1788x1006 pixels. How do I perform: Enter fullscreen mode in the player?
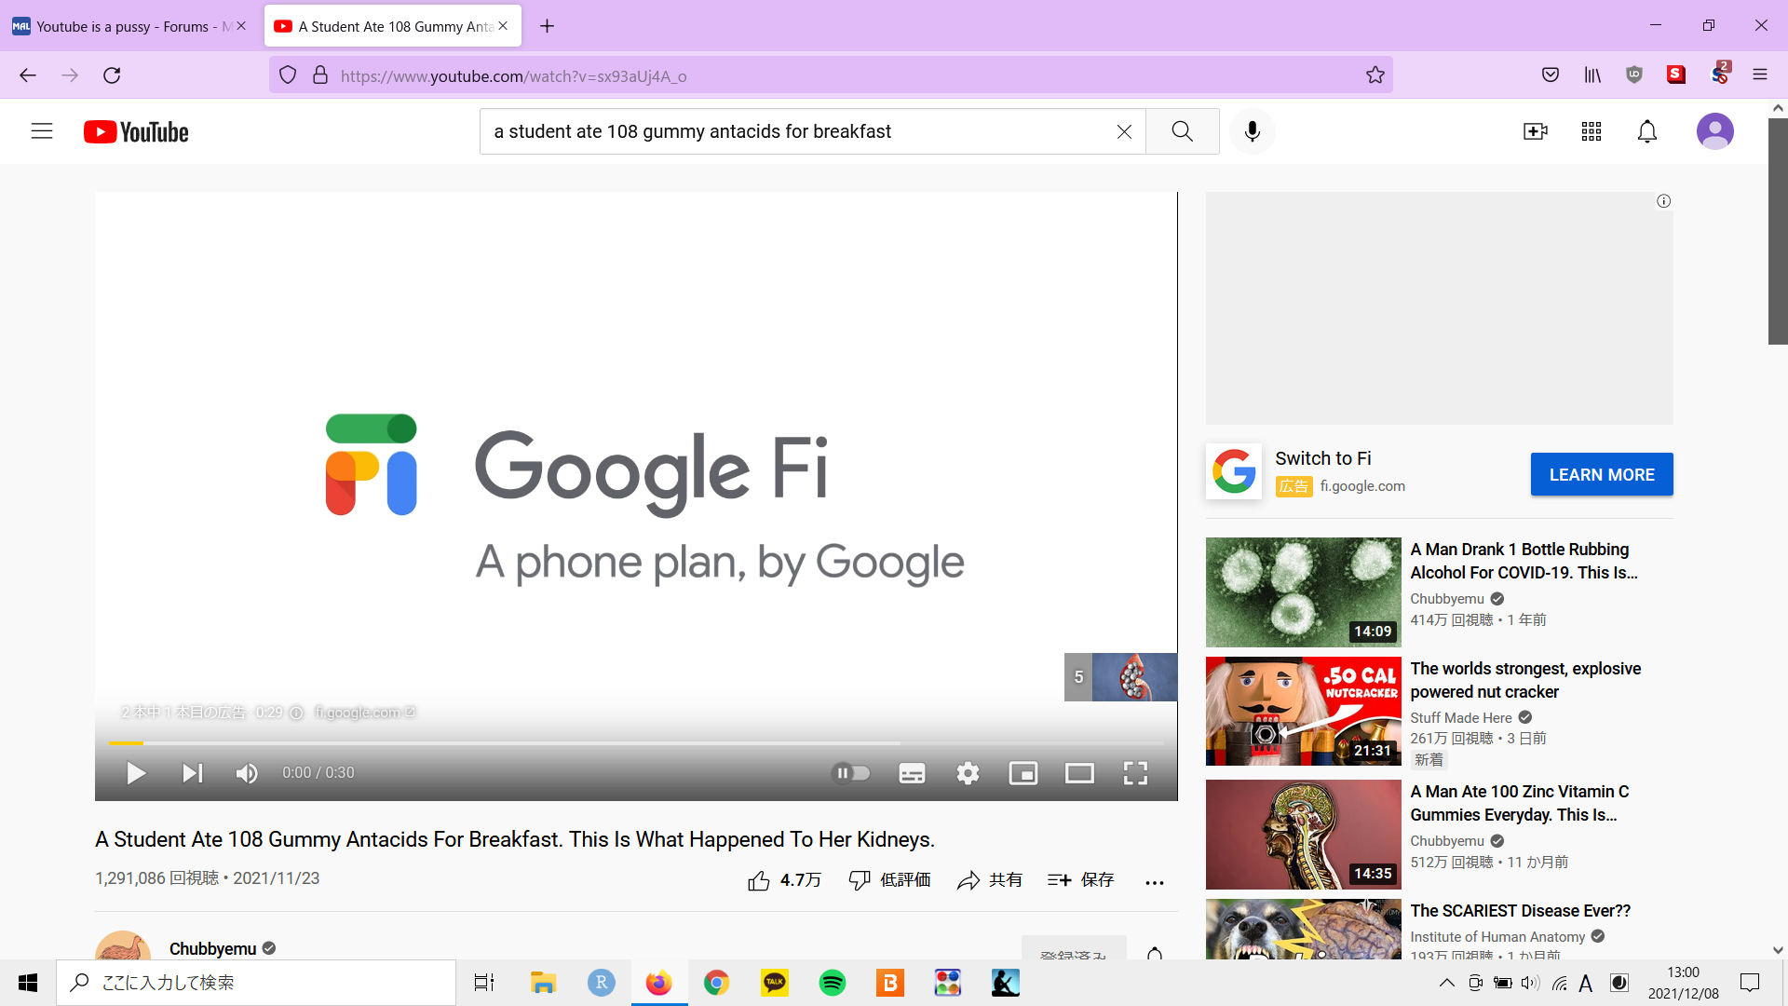coord(1135,773)
